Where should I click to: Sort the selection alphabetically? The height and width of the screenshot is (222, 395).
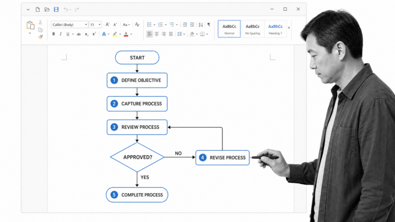(201, 25)
